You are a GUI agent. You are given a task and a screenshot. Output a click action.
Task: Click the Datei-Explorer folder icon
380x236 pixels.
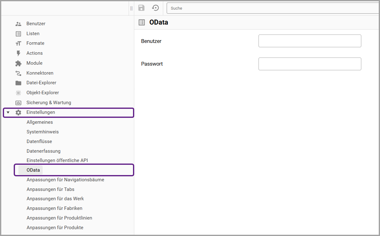point(18,83)
